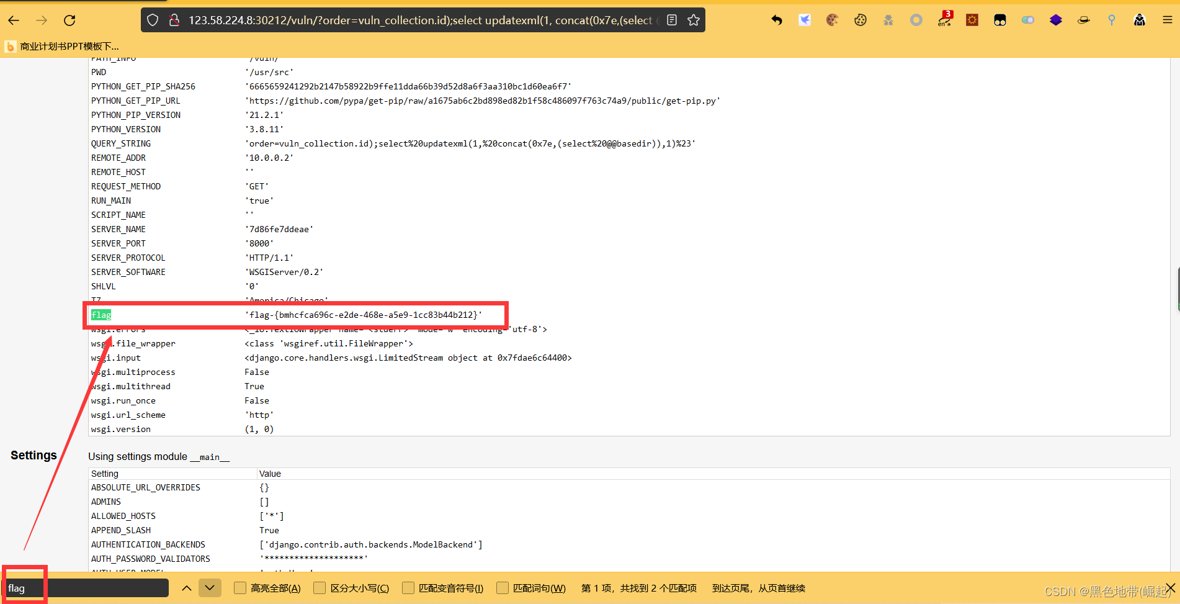Click the next-match down chevron
Viewport: 1180px width, 604px height.
[210, 587]
